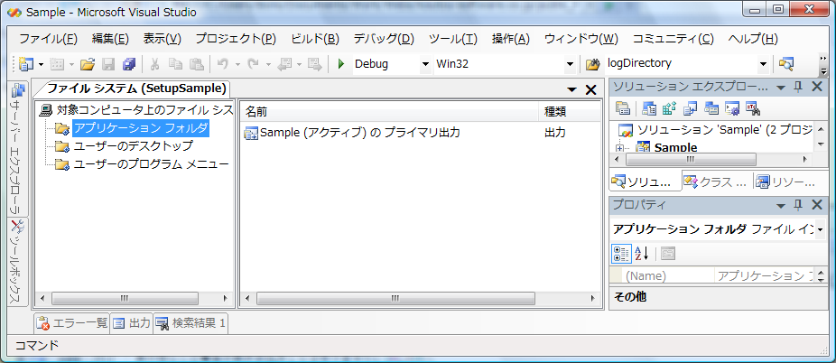Open the Custom Actions Editor icon
836x363 pixels.
tap(731, 108)
